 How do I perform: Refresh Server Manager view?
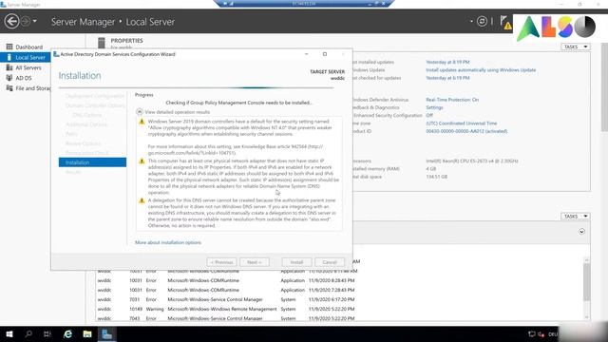(x=482, y=21)
